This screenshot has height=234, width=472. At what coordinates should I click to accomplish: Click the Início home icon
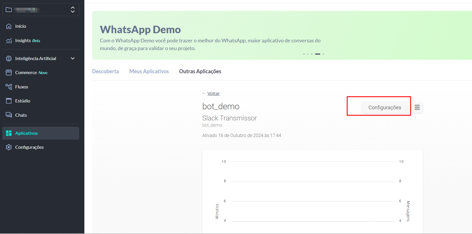(x=9, y=26)
